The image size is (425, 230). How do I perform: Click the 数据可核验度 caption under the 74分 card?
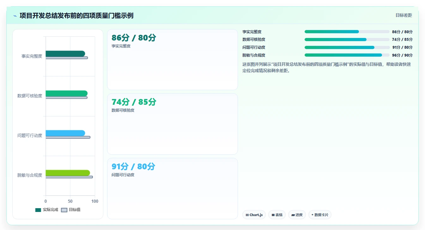[123, 110]
